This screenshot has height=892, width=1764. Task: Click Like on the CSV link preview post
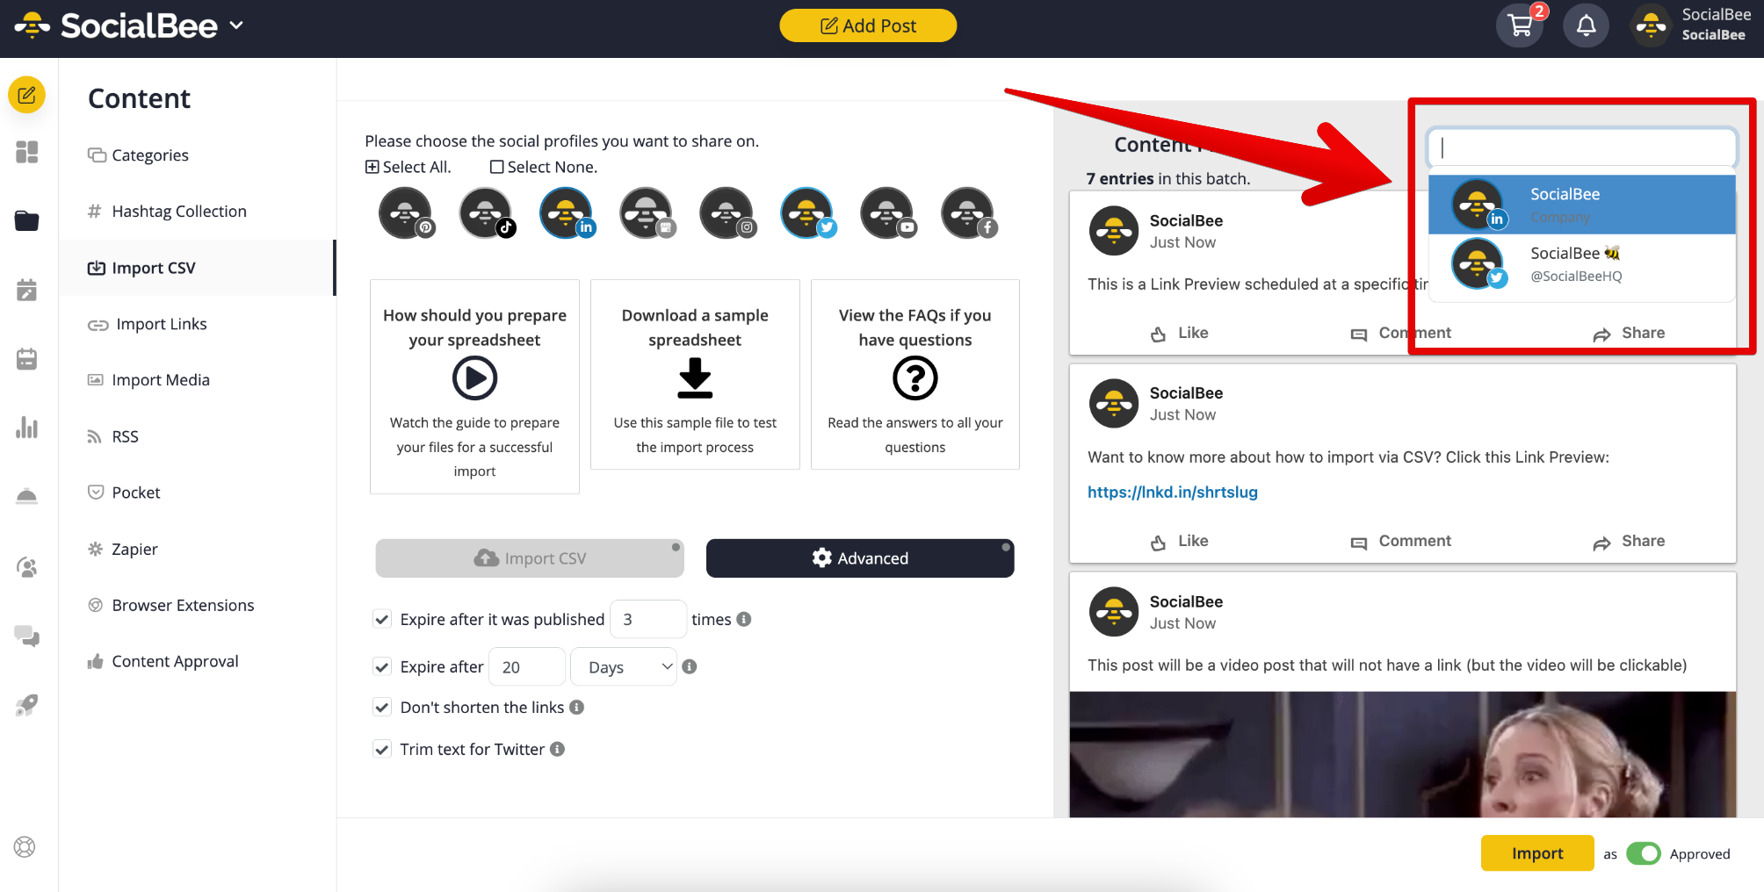tap(1180, 541)
